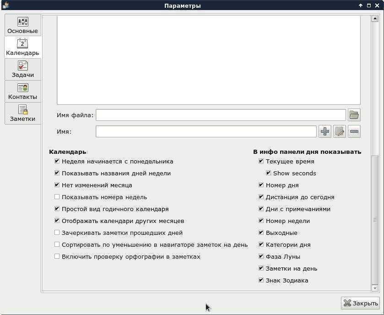Screen dimensions: 384x315
Task: Disable Категории дня
Action: pos(261,244)
